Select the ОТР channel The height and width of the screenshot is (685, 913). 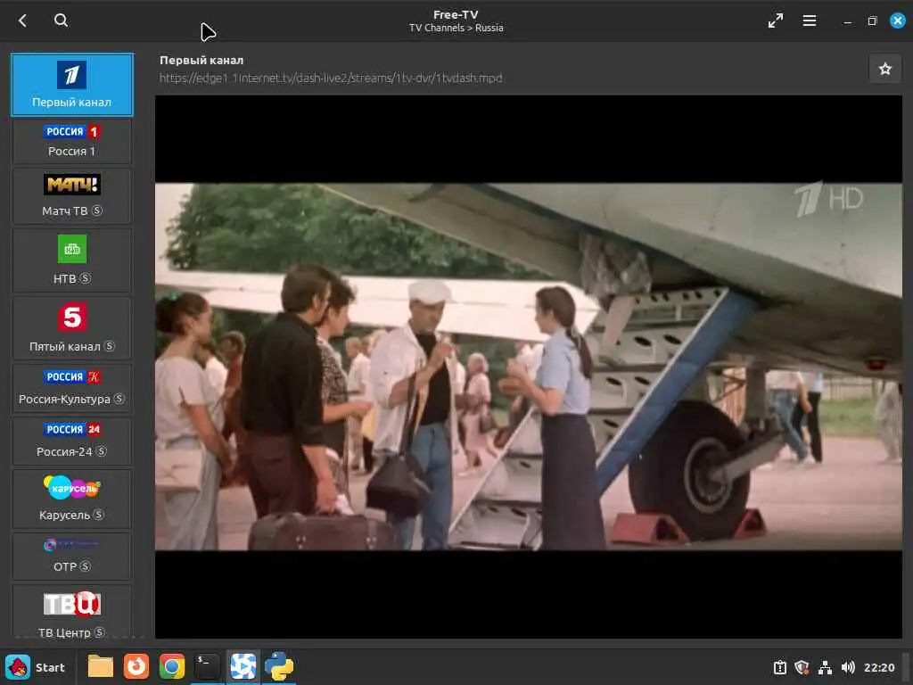pyautogui.click(x=72, y=557)
